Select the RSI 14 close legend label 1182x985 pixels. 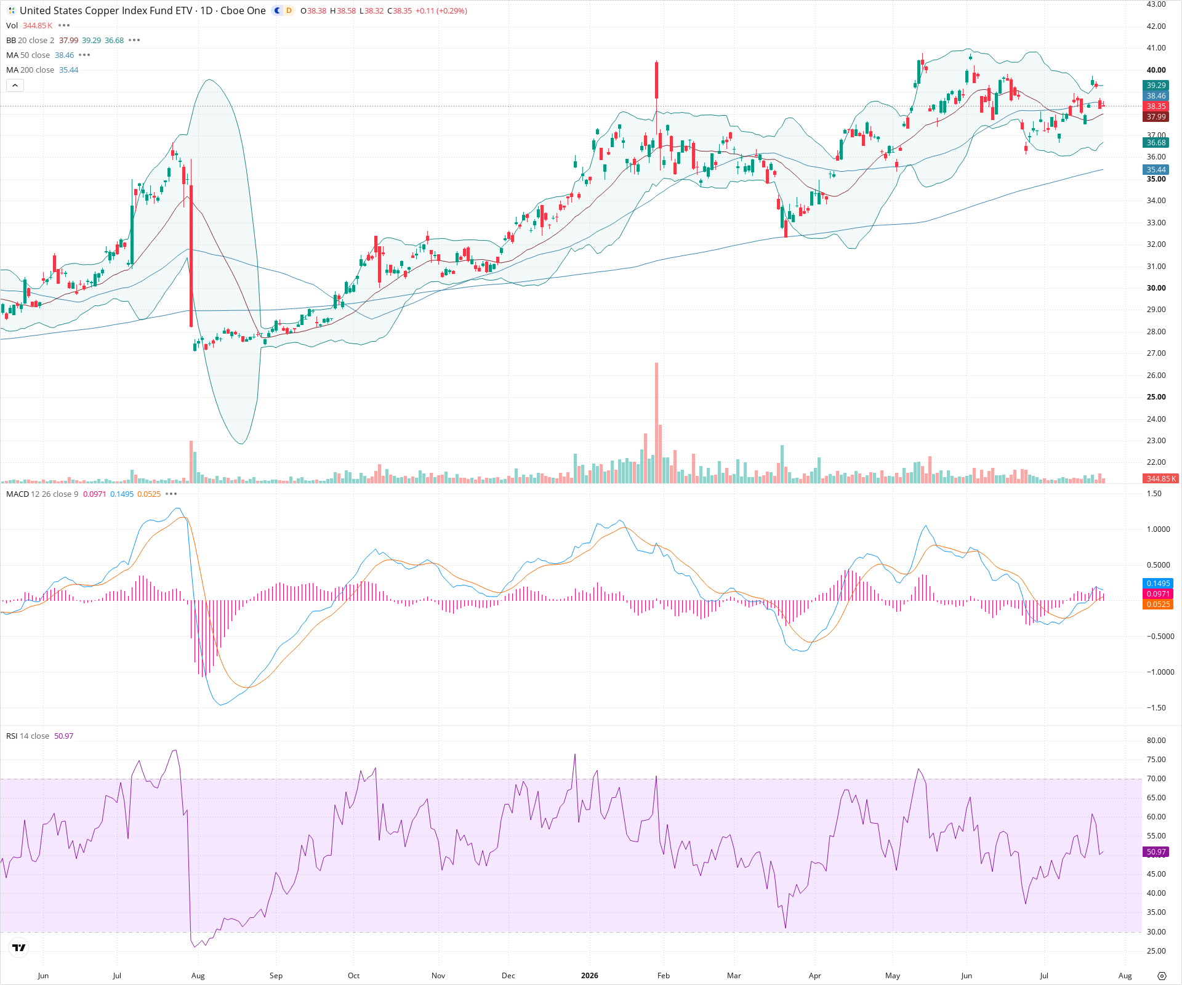(x=28, y=736)
